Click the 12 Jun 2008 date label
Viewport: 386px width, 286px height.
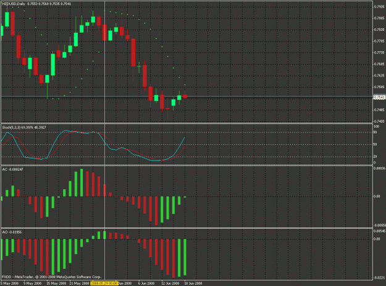click(x=170, y=284)
